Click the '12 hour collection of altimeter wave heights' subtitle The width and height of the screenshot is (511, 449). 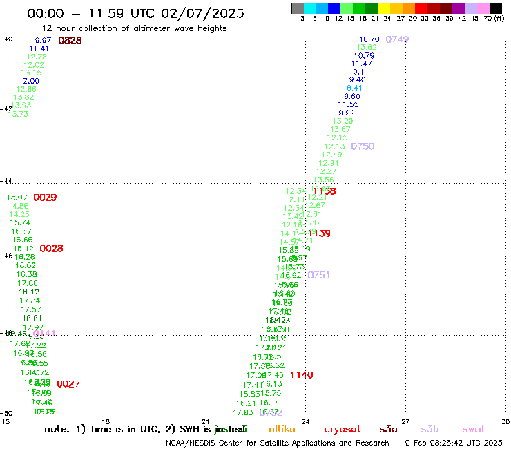[x=134, y=28]
